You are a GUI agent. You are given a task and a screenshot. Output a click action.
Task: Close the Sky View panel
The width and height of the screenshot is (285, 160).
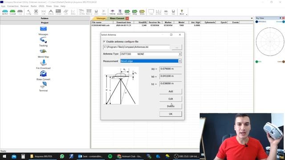coord(283,18)
